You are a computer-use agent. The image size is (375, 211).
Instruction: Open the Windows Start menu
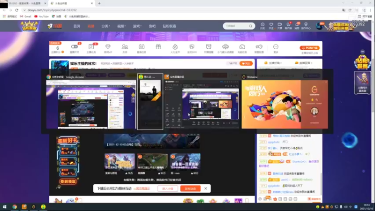[x=4, y=207]
